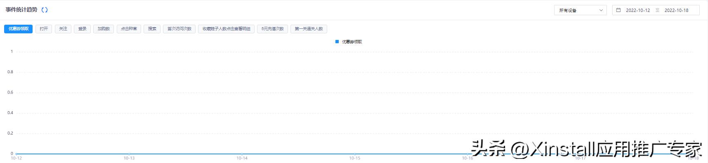Select the active 优惠券领取 tag

point(19,29)
